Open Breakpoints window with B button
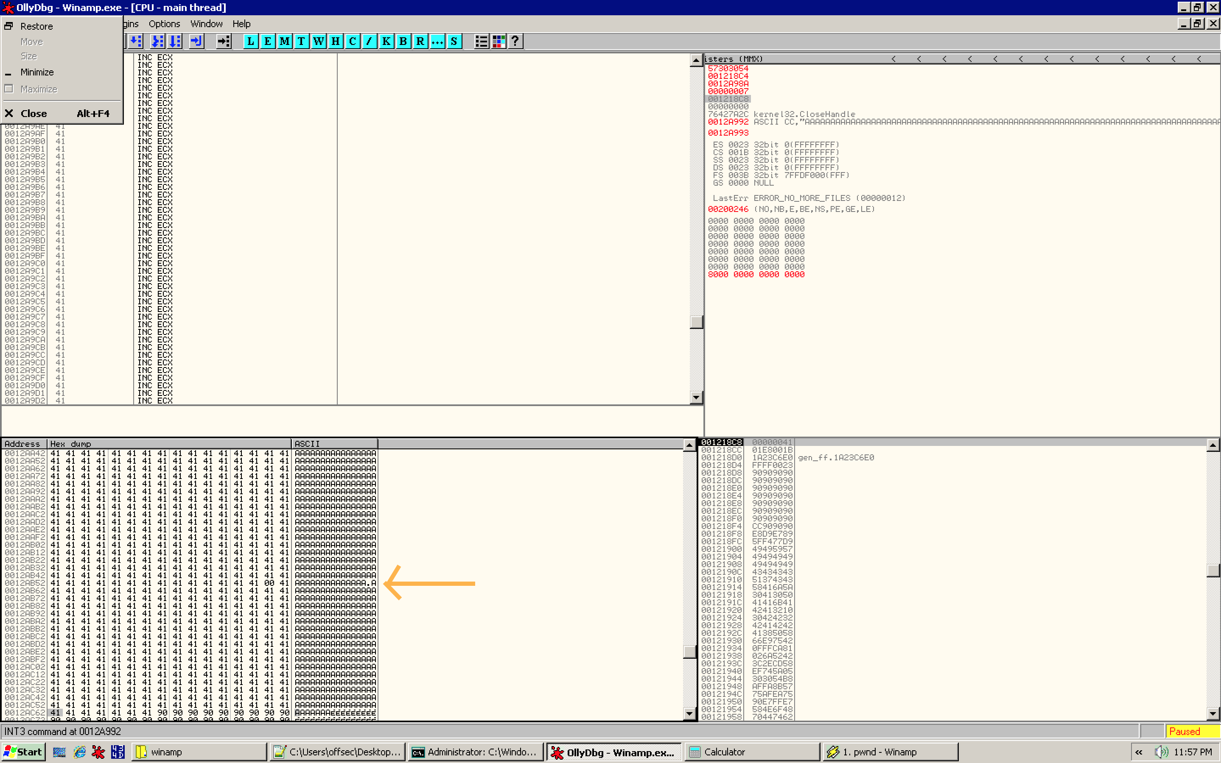1221x763 pixels. pos(403,42)
